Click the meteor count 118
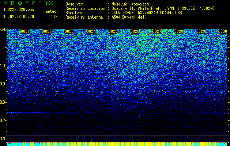230x146 pixels. click(x=54, y=17)
